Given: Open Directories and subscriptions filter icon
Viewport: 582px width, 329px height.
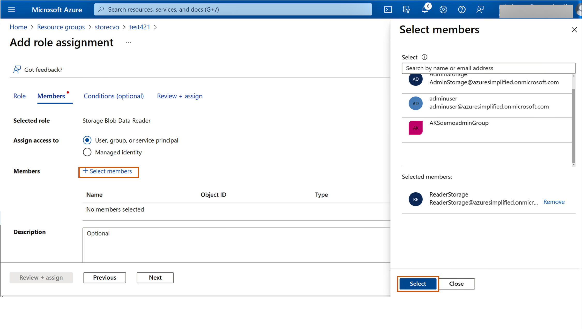Looking at the screenshot, I should pos(406,10).
